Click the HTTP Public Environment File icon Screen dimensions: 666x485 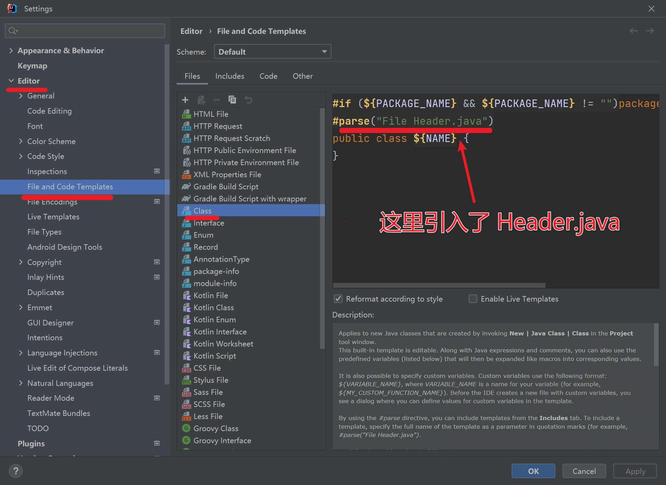point(186,150)
